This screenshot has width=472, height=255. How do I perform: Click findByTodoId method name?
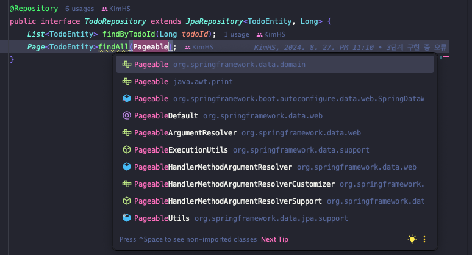click(129, 34)
